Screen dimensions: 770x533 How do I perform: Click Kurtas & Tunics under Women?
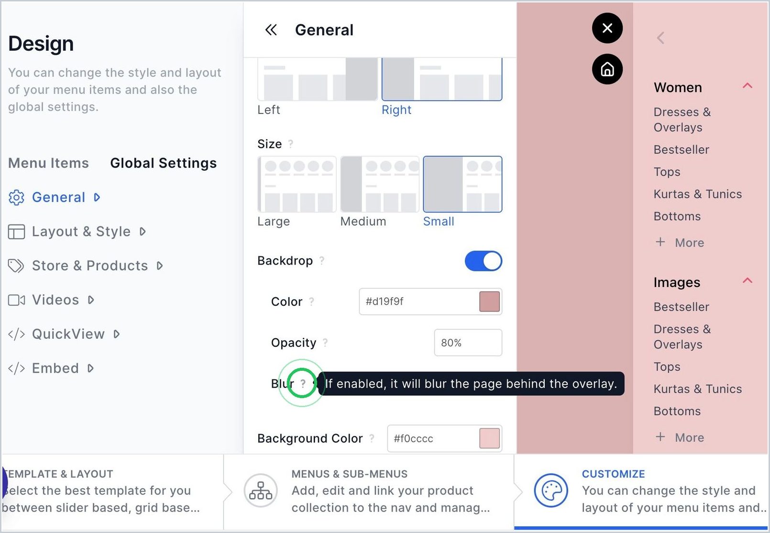click(x=698, y=194)
